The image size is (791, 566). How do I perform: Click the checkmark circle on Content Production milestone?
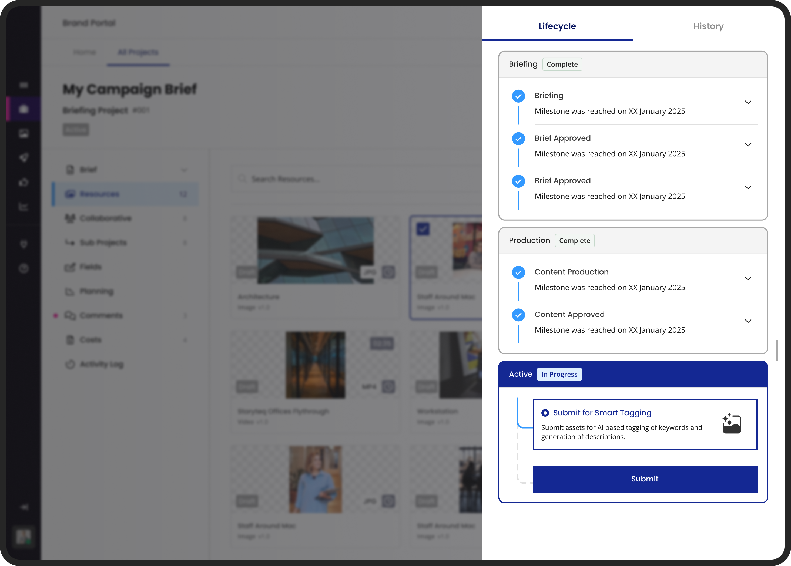[x=518, y=272]
